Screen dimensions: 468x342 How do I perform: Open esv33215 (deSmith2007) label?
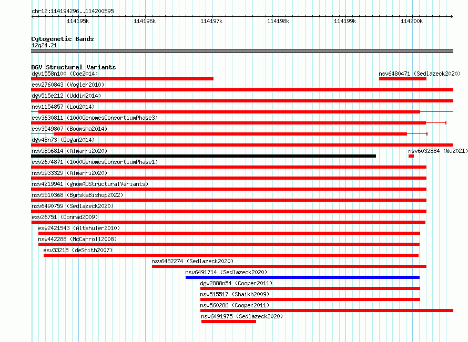coord(78,250)
